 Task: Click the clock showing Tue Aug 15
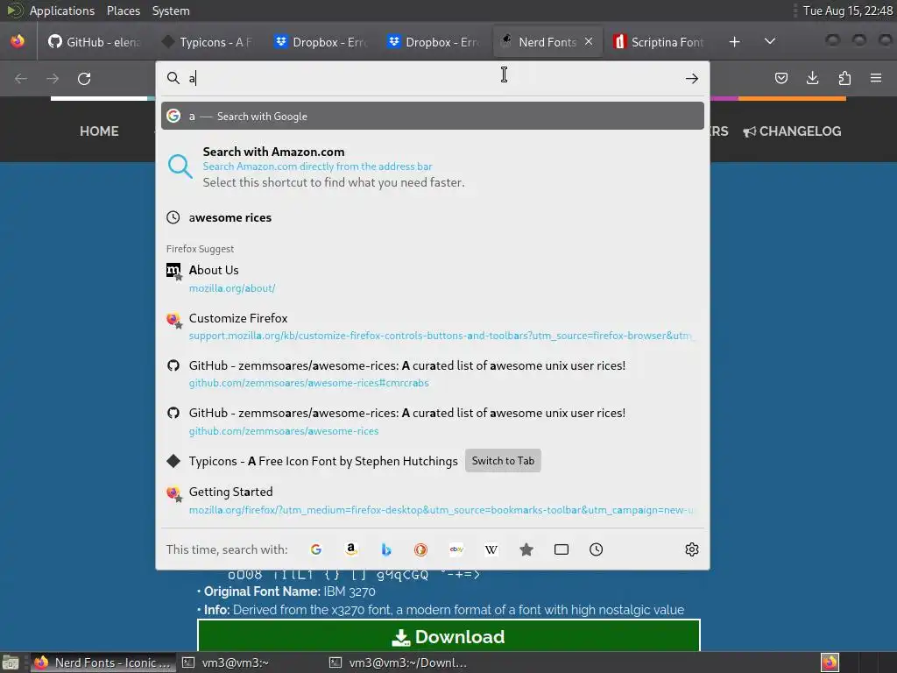click(x=847, y=11)
